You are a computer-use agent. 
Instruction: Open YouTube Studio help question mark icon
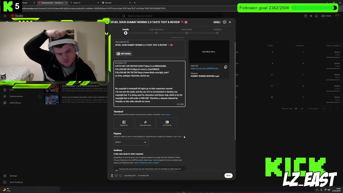coord(305,16)
